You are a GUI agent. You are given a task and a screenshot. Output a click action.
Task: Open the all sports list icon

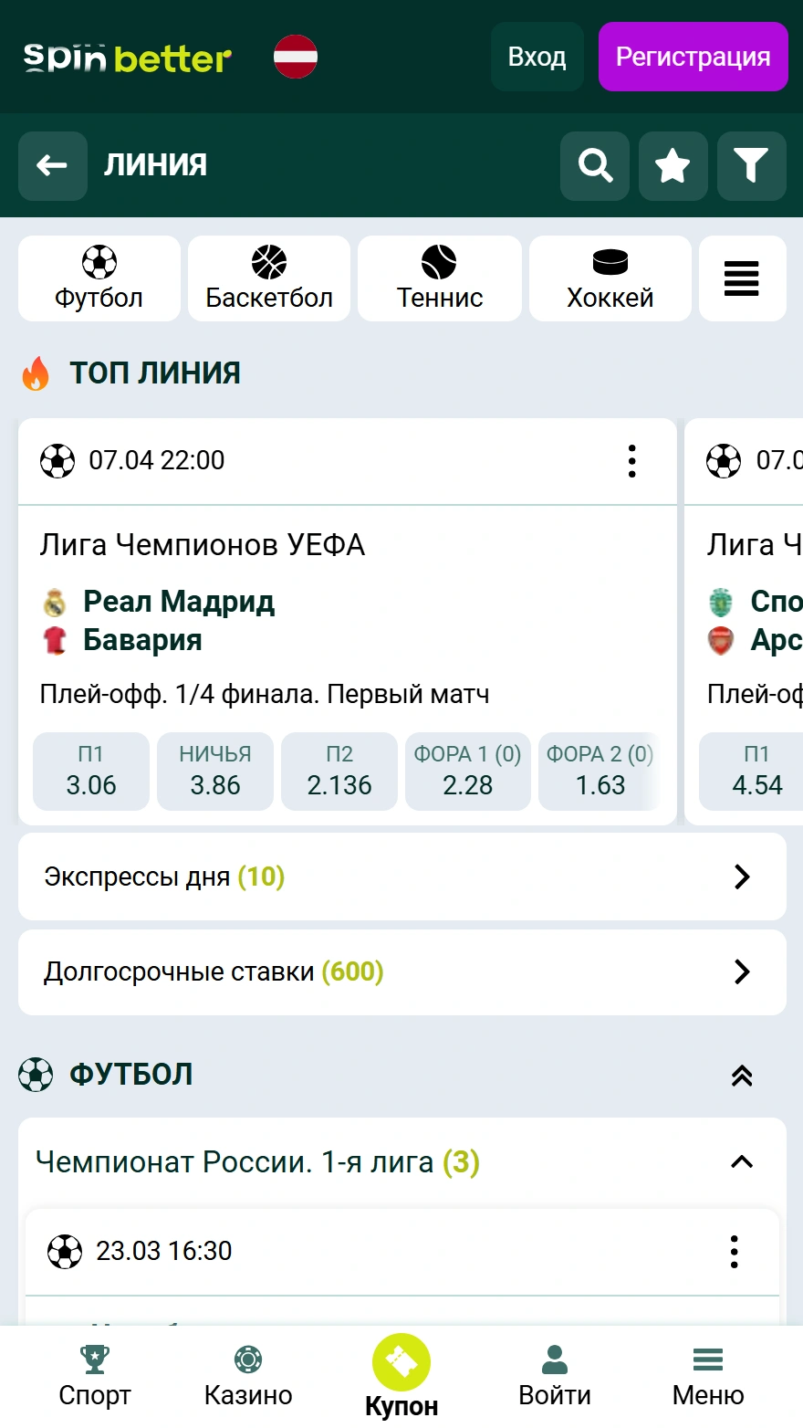point(742,278)
